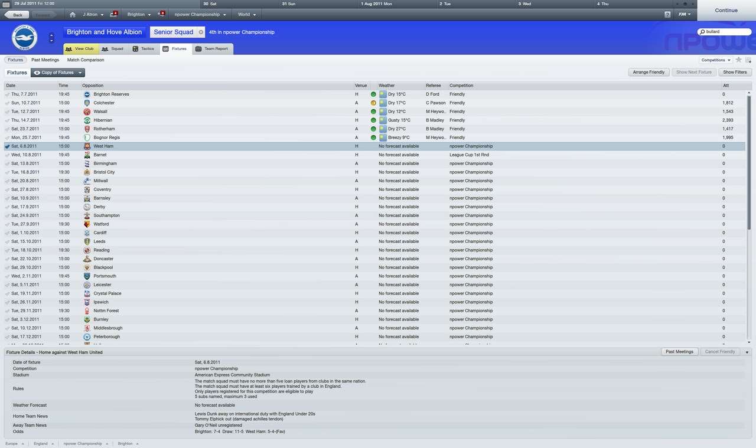Image resolution: width=756 pixels, height=448 pixels.
Task: Click the search field containing bullard
Action: 725,32
